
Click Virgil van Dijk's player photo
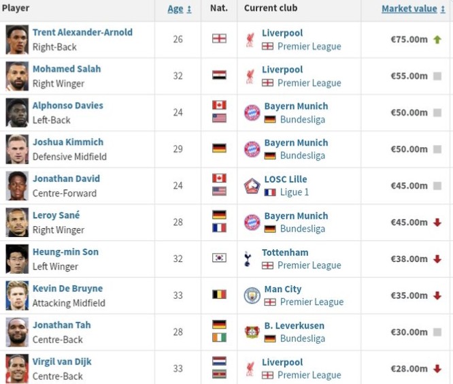[17, 368]
